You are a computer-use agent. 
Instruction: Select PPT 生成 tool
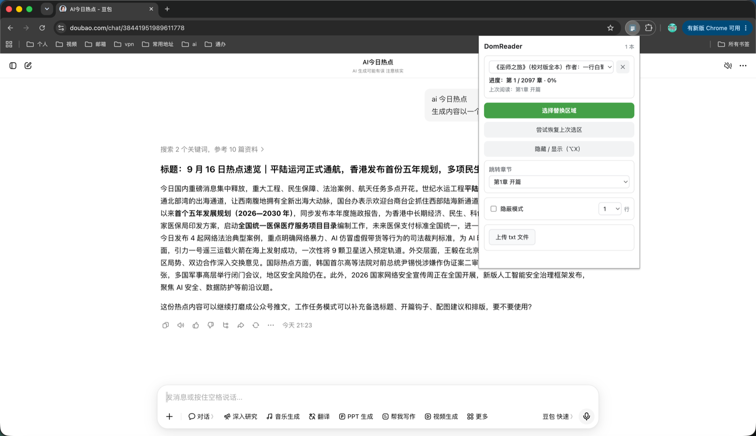tap(356, 417)
